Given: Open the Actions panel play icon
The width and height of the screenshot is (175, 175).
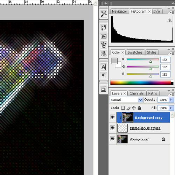Looking at the screenshot, I should [104, 36].
